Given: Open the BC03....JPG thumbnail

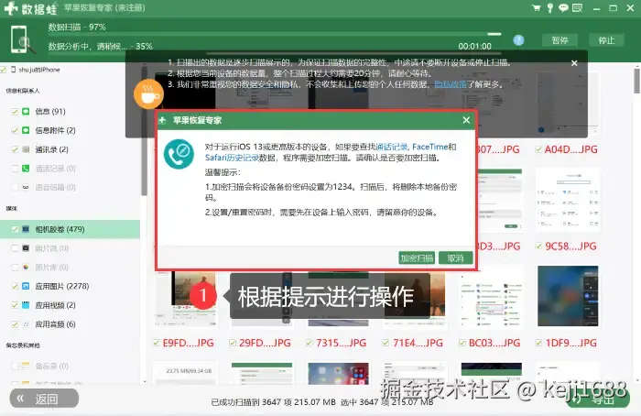Looking at the screenshot, I should click(492, 298).
